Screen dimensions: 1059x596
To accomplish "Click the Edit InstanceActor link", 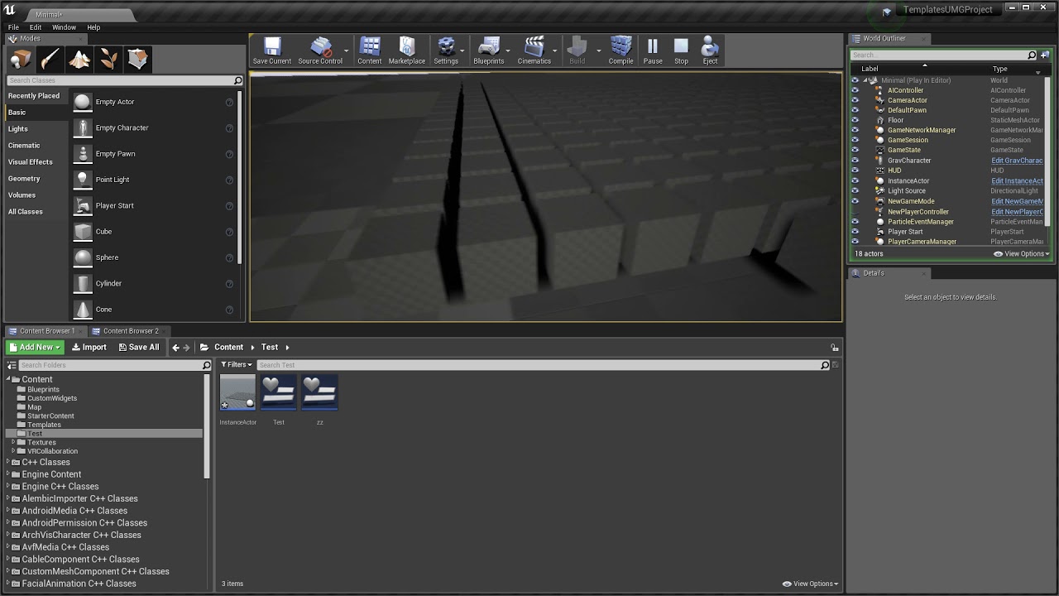I will pos(1017,180).
